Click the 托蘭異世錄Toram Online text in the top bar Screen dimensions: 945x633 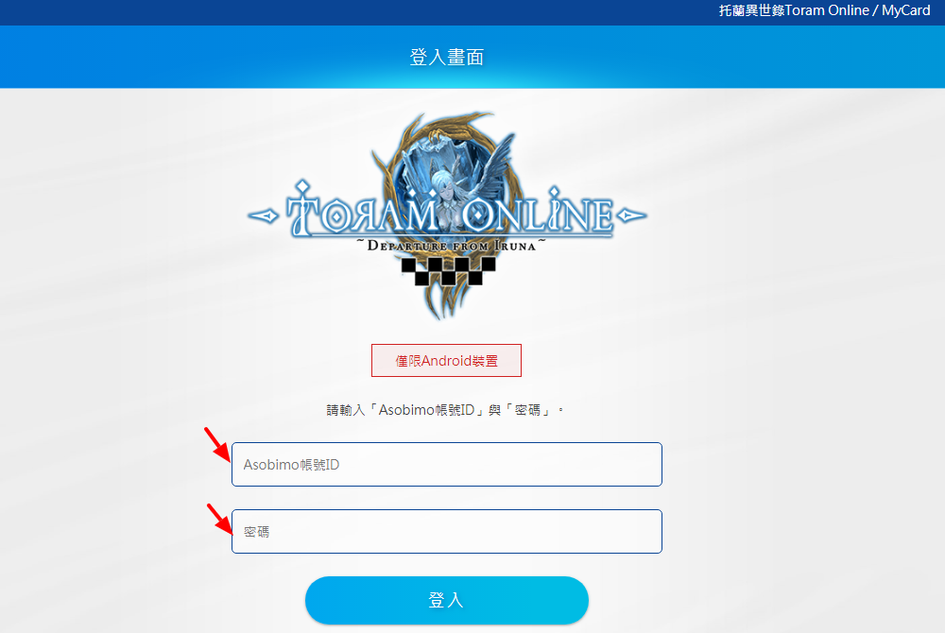794,10
